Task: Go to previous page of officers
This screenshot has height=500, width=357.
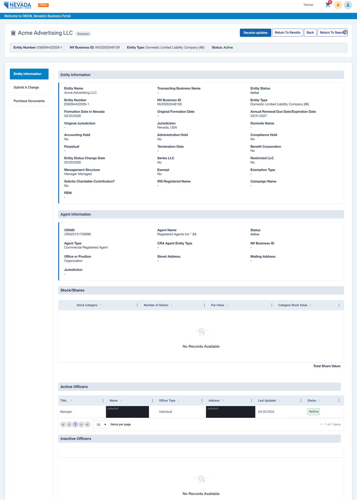Action: coord(69,425)
